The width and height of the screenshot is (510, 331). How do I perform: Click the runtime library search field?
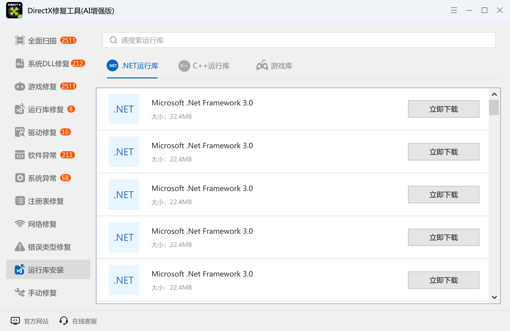point(299,40)
